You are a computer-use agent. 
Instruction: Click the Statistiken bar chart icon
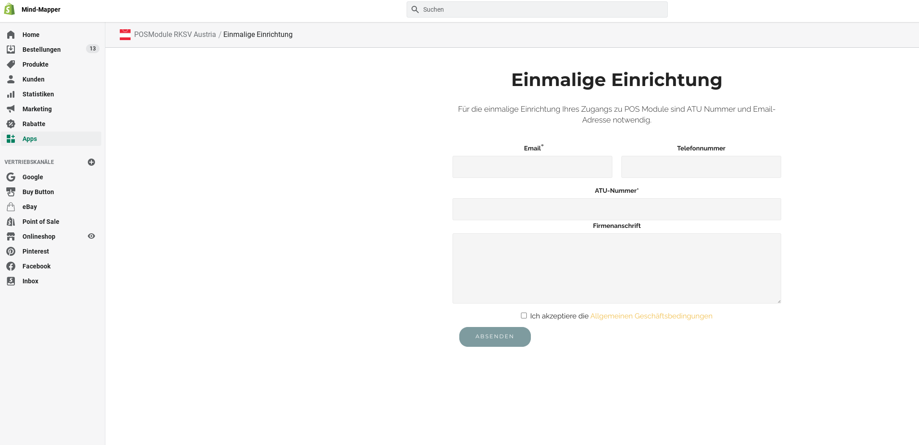11,94
